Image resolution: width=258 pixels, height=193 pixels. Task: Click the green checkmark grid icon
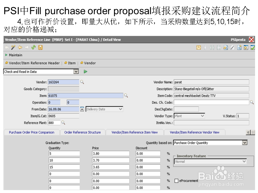click(x=253, y=47)
